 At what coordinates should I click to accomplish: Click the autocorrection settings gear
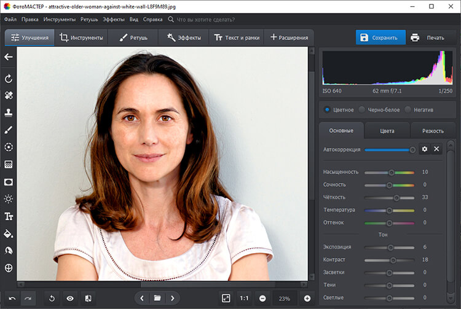click(424, 149)
